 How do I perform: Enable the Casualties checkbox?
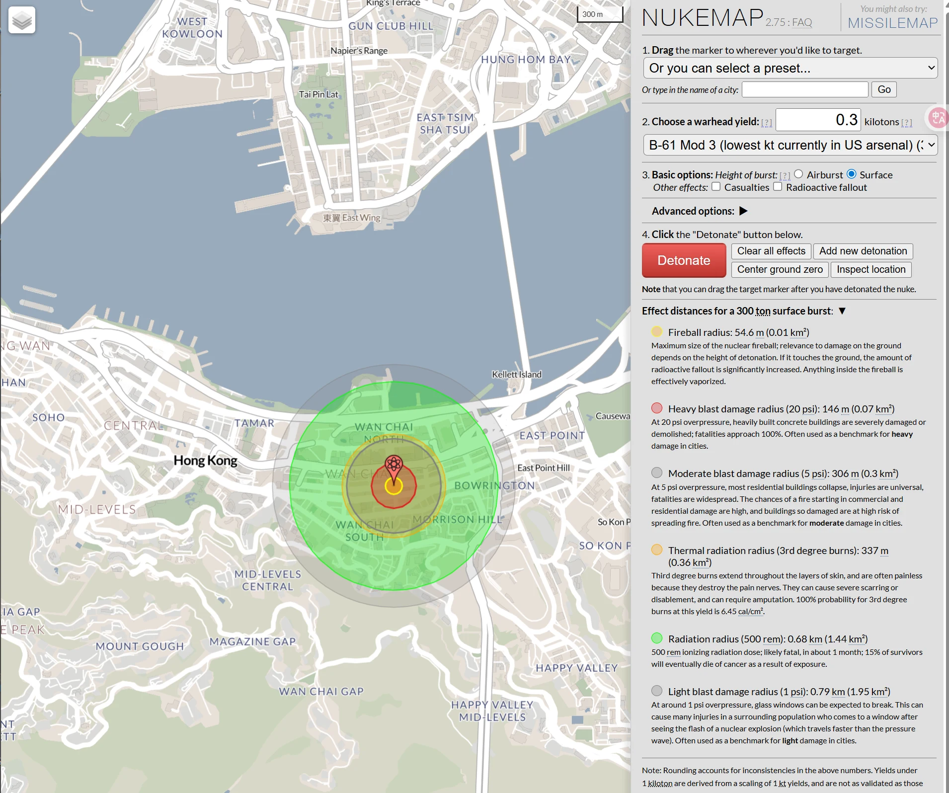(x=716, y=187)
